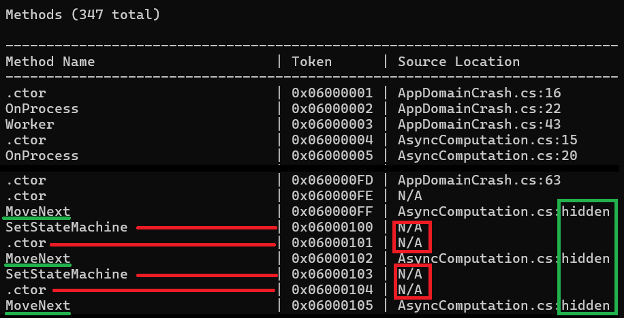Select token 0x06000004
Image resolution: width=624 pixels, height=318 pixels.
click(x=332, y=140)
